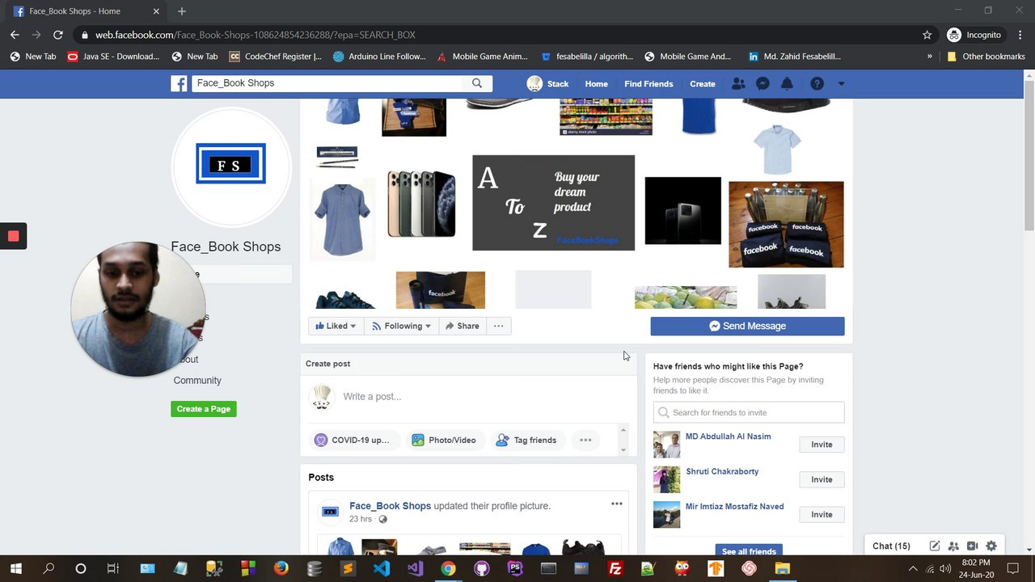Open the Stack profile in the top bar

(x=547, y=83)
